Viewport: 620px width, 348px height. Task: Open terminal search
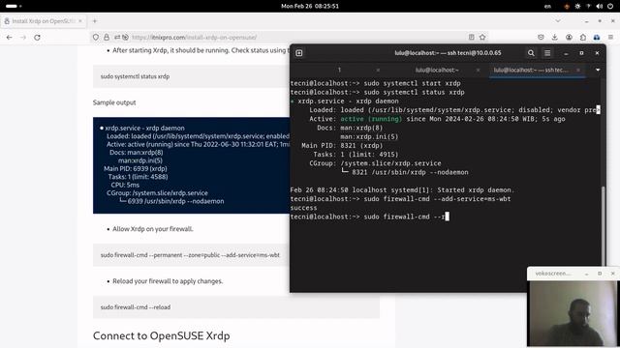[x=531, y=53]
